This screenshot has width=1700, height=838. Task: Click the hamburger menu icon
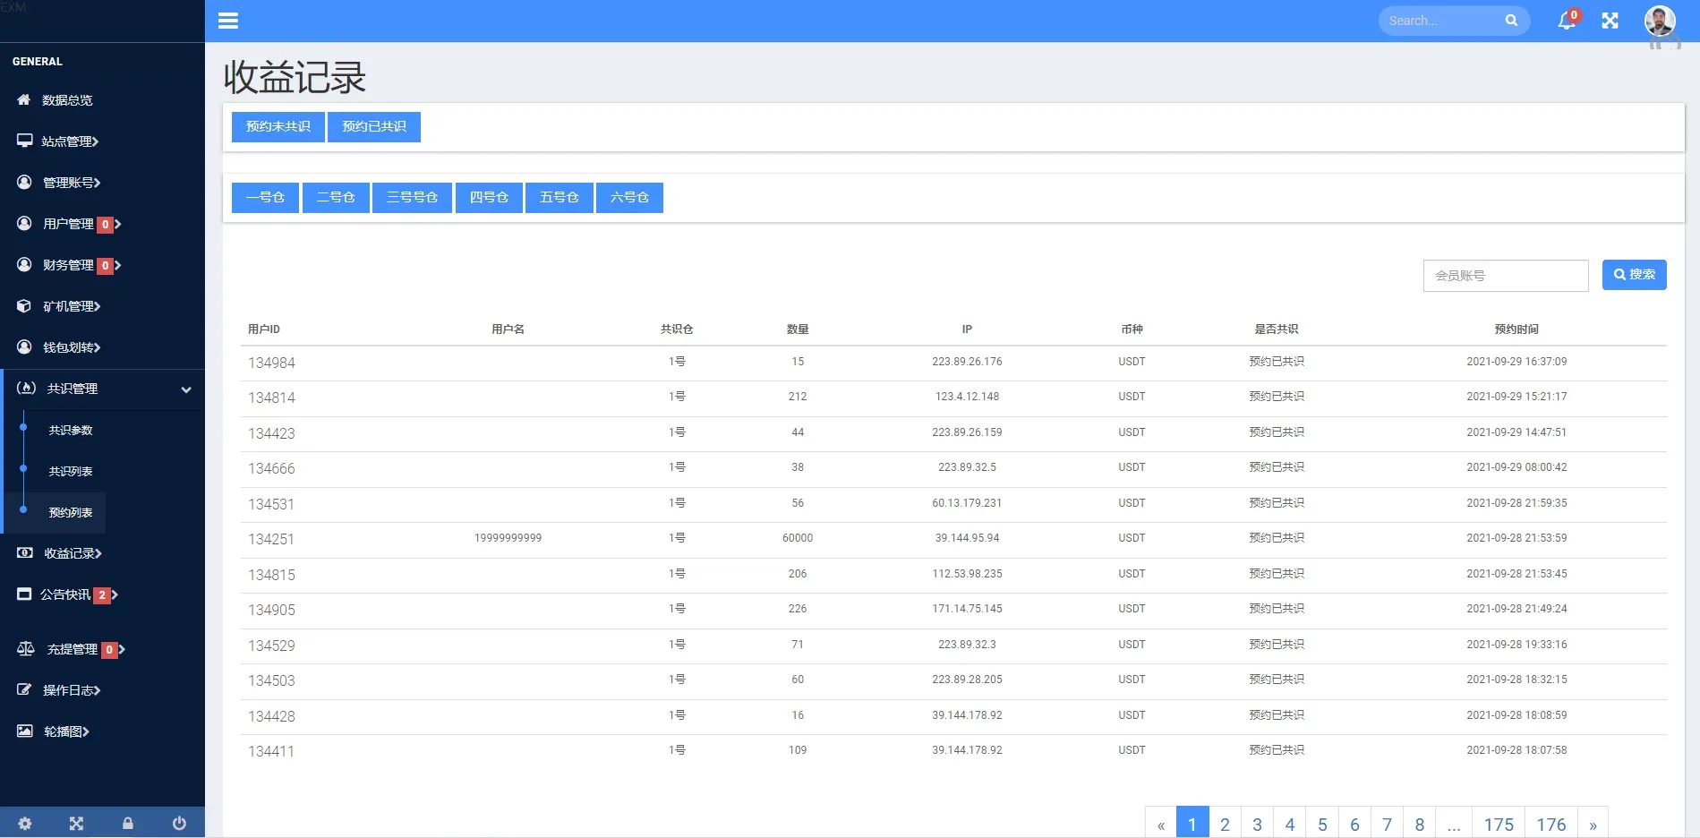[x=228, y=21]
